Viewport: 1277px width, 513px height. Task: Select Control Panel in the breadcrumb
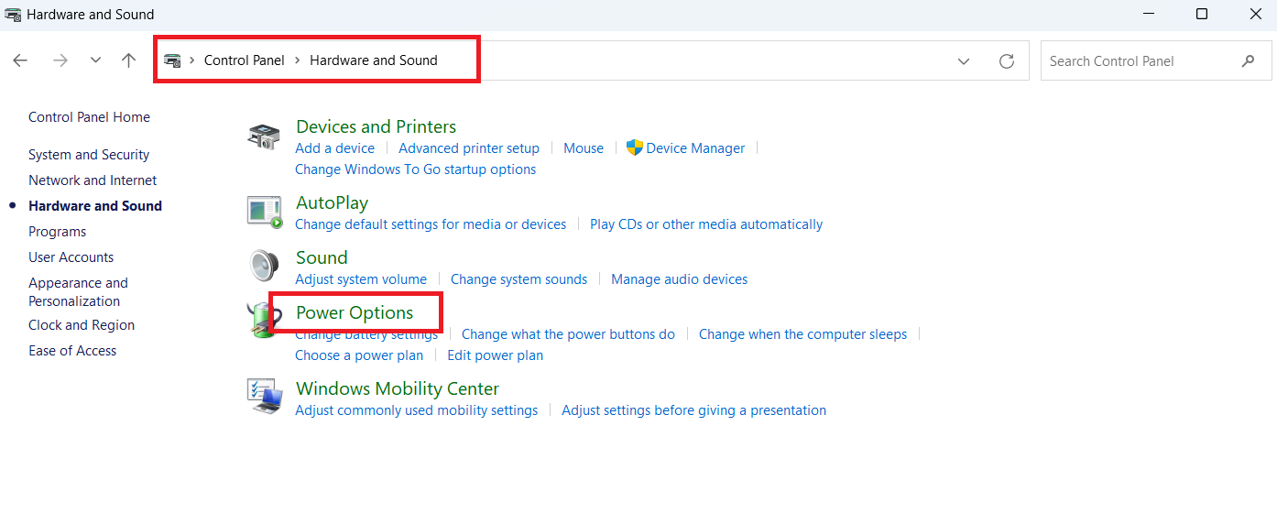click(x=245, y=60)
